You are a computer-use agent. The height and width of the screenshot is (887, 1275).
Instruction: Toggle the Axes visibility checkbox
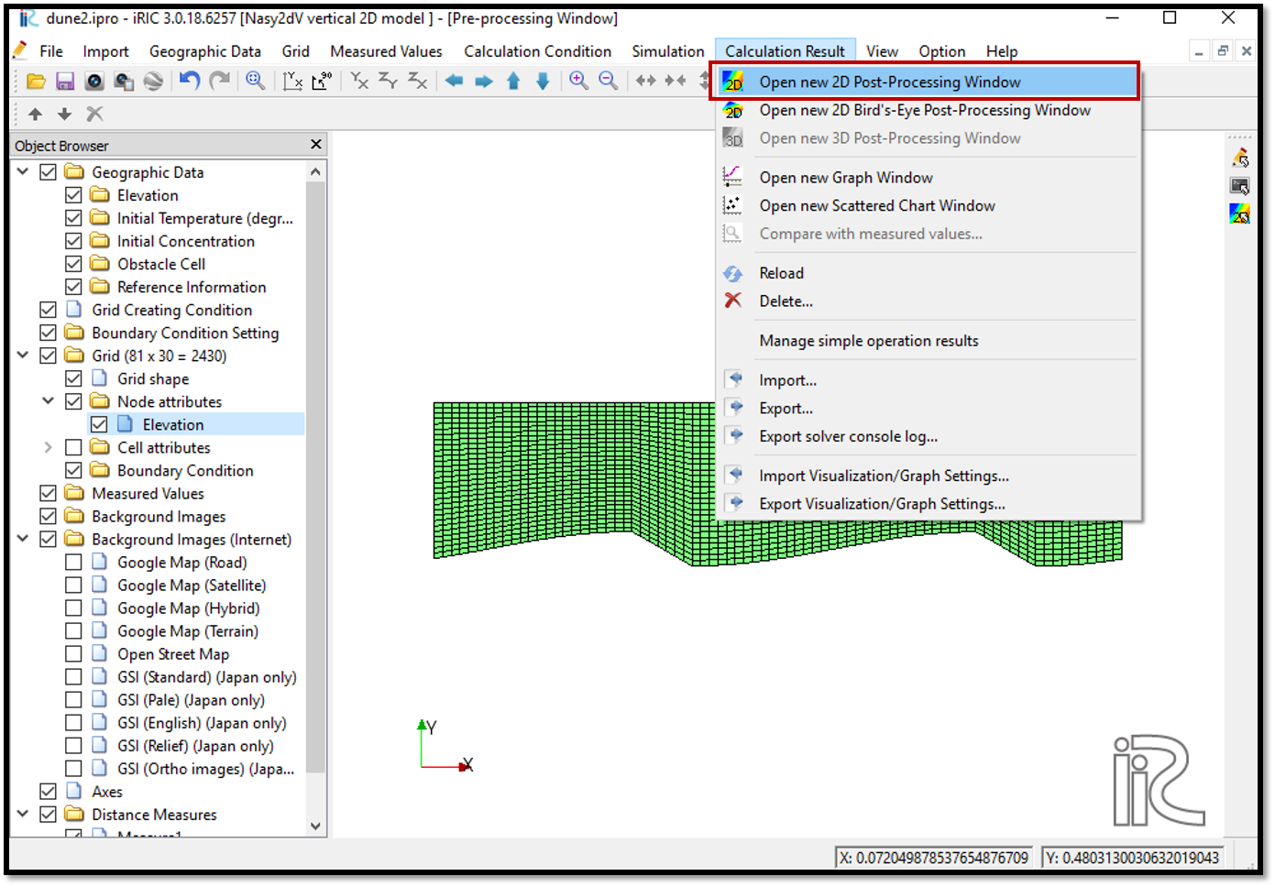(x=49, y=791)
